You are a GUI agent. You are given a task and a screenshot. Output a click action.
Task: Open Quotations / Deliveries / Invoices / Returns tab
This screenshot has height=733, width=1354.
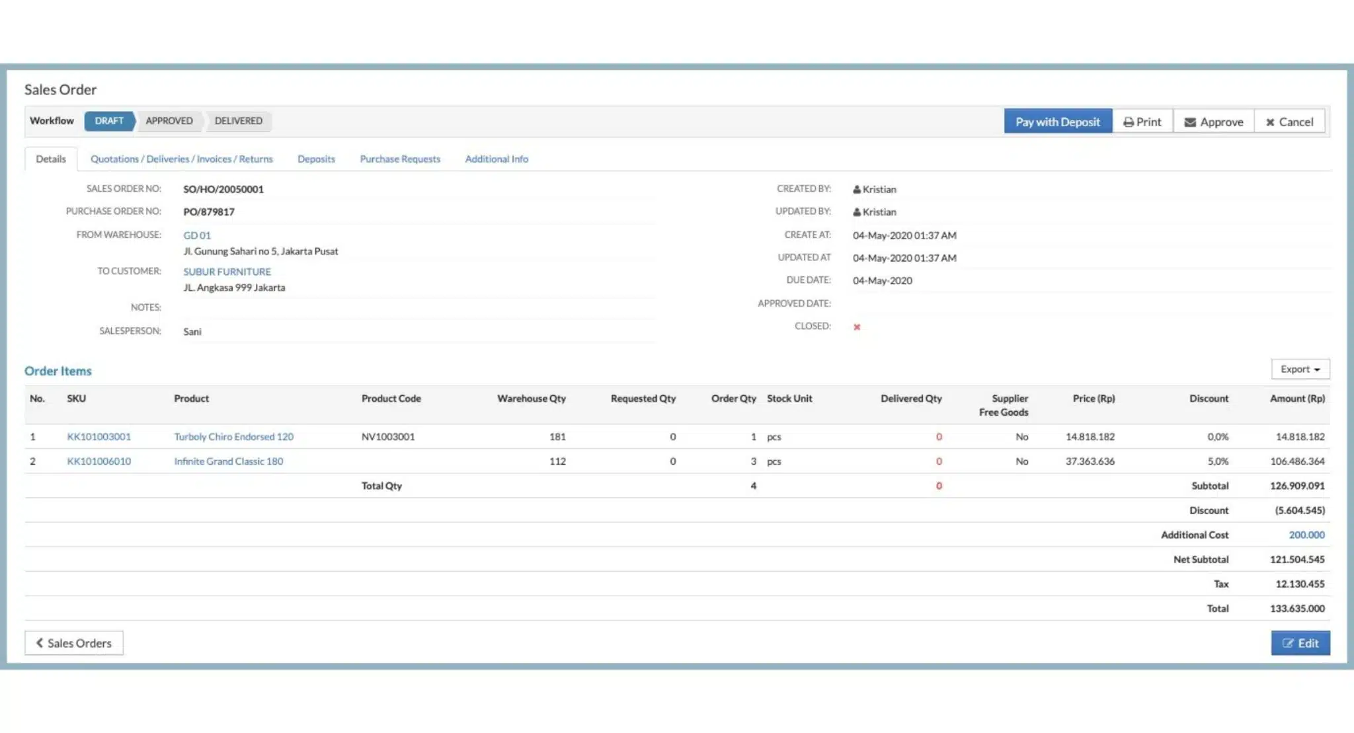[182, 159]
